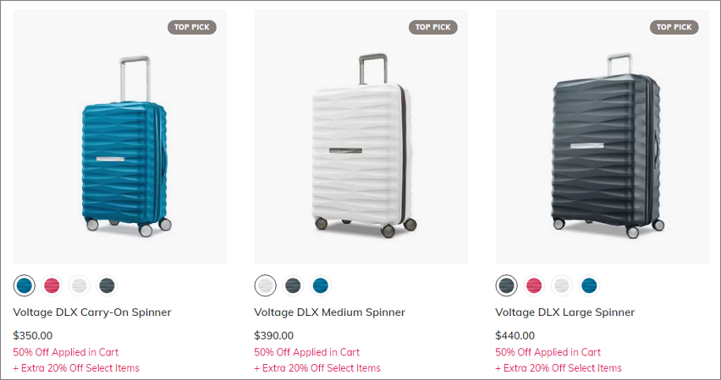721x380 pixels.
Task: Pick blue swatch for Large Spinner
Action: point(589,285)
